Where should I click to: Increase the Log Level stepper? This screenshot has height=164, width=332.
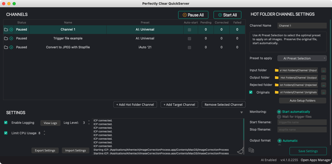[89, 121]
